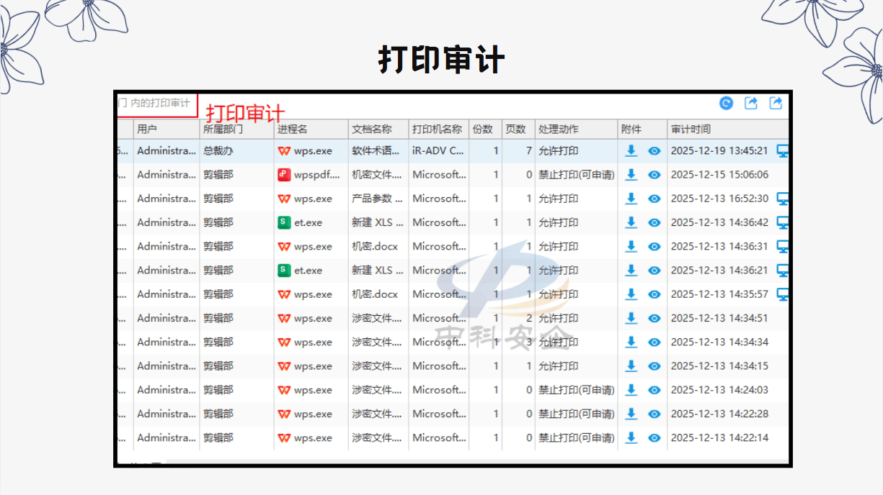This screenshot has width=883, height=495.
Task: Click the 打印机名称 column header
Action: click(x=439, y=130)
